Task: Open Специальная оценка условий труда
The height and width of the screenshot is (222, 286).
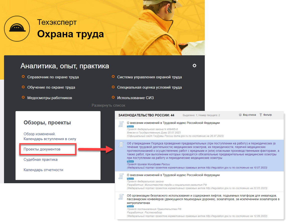Action: coord(149,87)
